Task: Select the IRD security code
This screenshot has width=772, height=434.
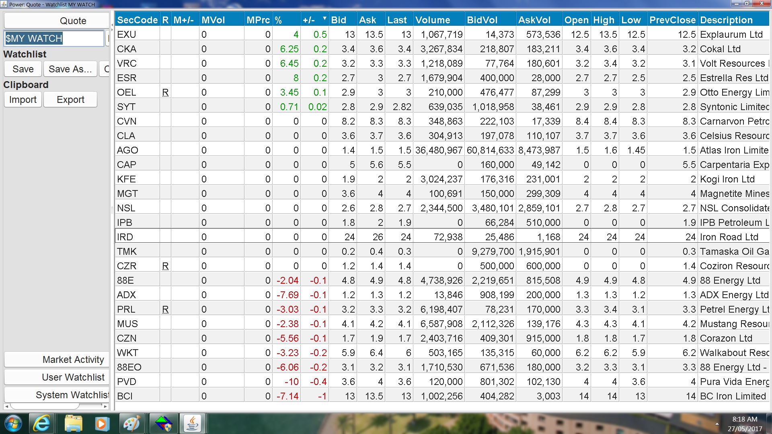Action: [125, 237]
